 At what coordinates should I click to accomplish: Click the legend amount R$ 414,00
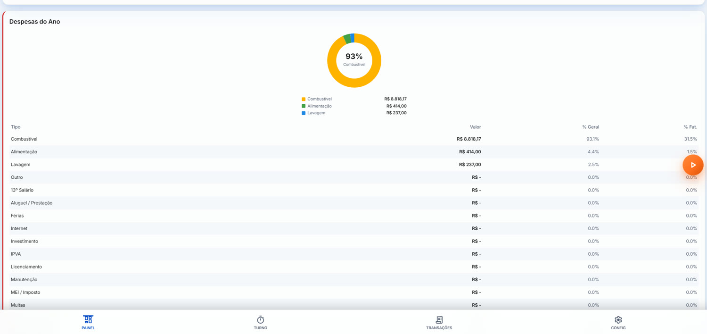click(x=396, y=106)
